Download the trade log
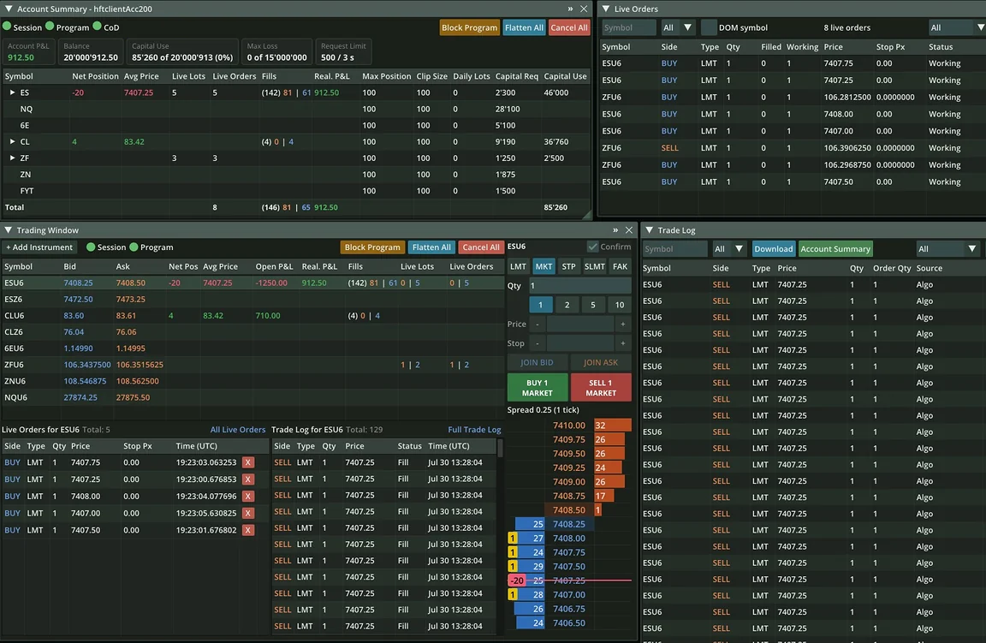 (773, 248)
